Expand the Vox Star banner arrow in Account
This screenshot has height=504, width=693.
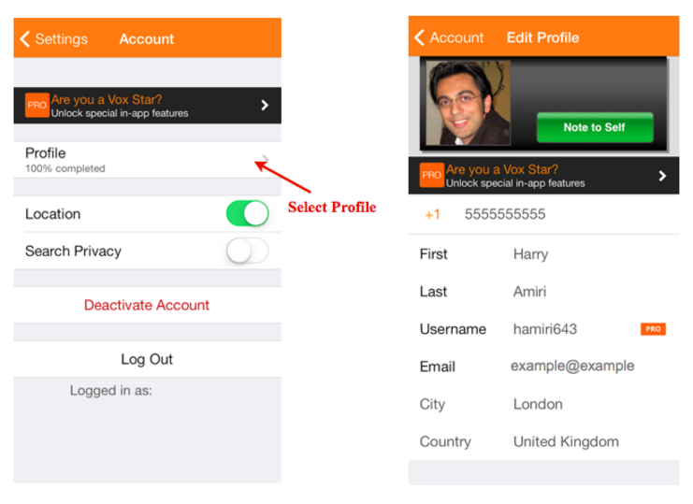tap(265, 105)
